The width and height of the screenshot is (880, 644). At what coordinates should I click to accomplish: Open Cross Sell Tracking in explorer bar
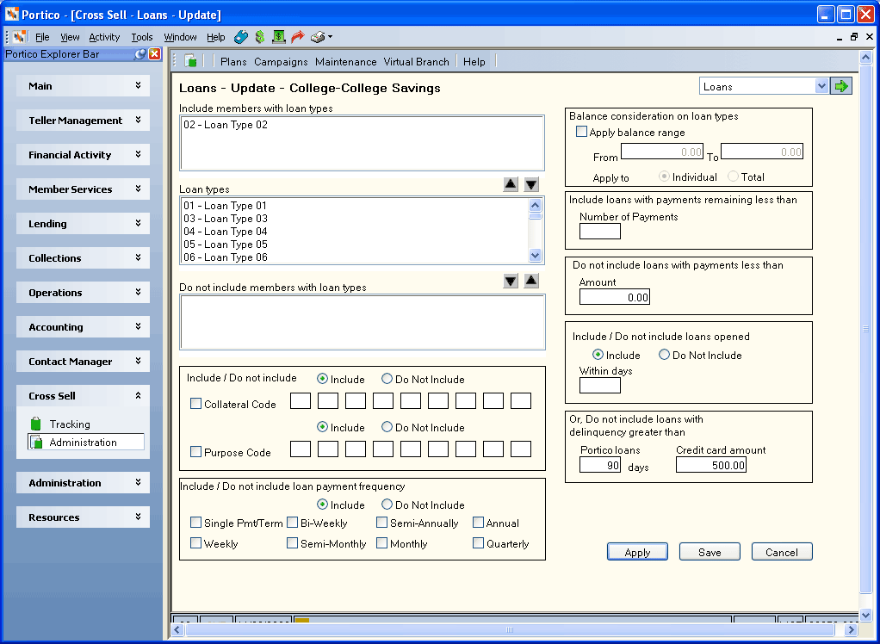click(x=70, y=424)
